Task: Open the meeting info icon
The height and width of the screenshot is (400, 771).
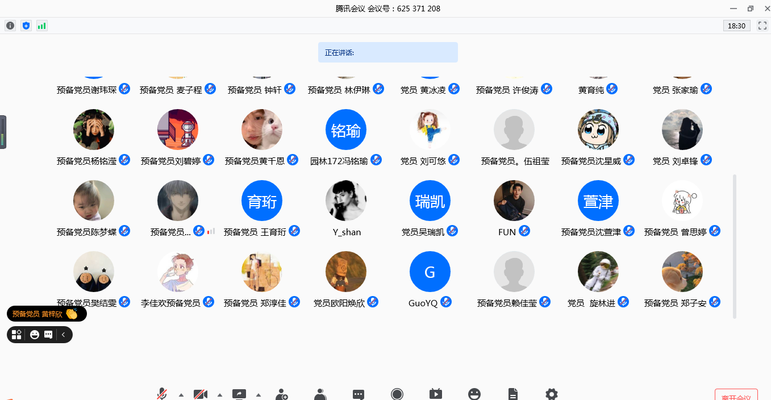Action: coord(10,26)
